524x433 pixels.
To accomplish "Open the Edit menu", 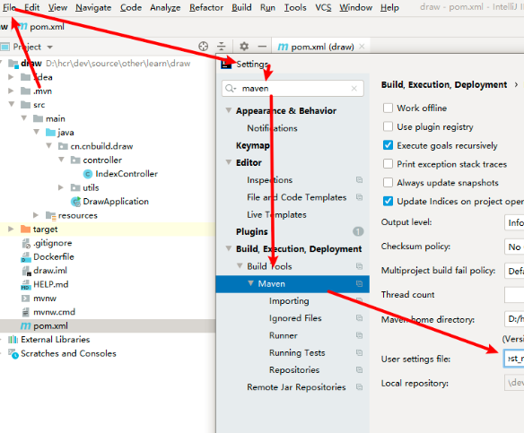I will click(x=31, y=7).
